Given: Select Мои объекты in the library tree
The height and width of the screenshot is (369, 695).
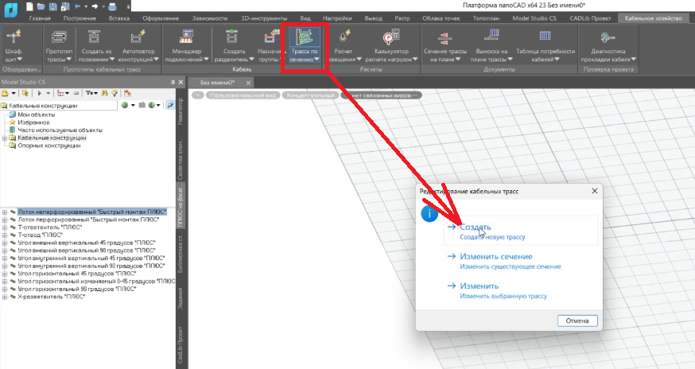Looking at the screenshot, I should pyautogui.click(x=37, y=115).
